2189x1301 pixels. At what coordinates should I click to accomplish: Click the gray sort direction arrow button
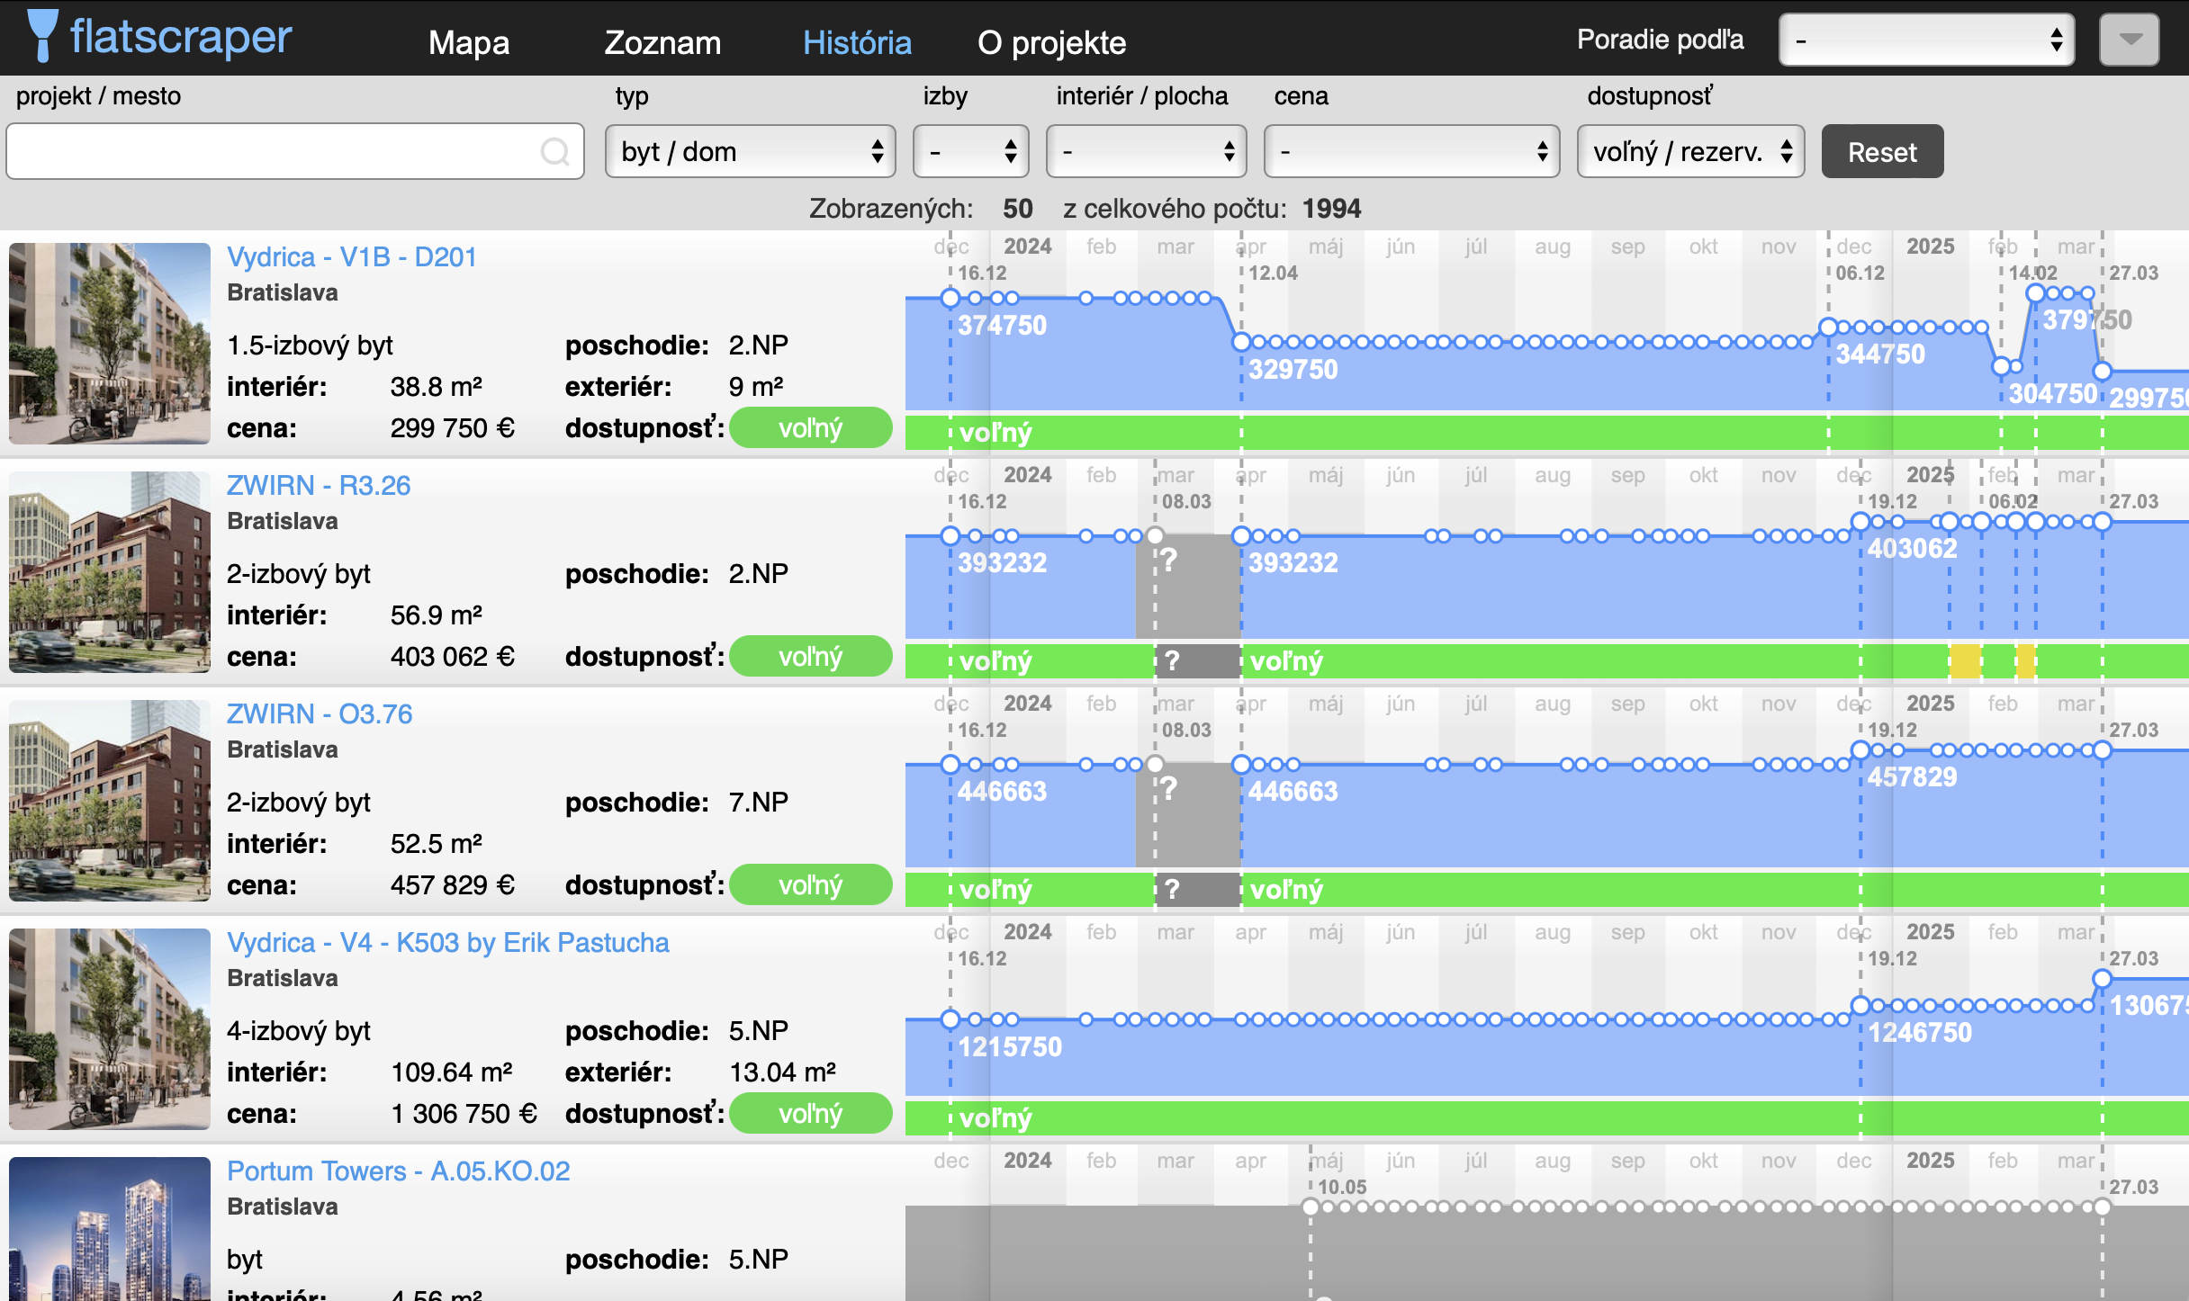pyautogui.click(x=2129, y=40)
